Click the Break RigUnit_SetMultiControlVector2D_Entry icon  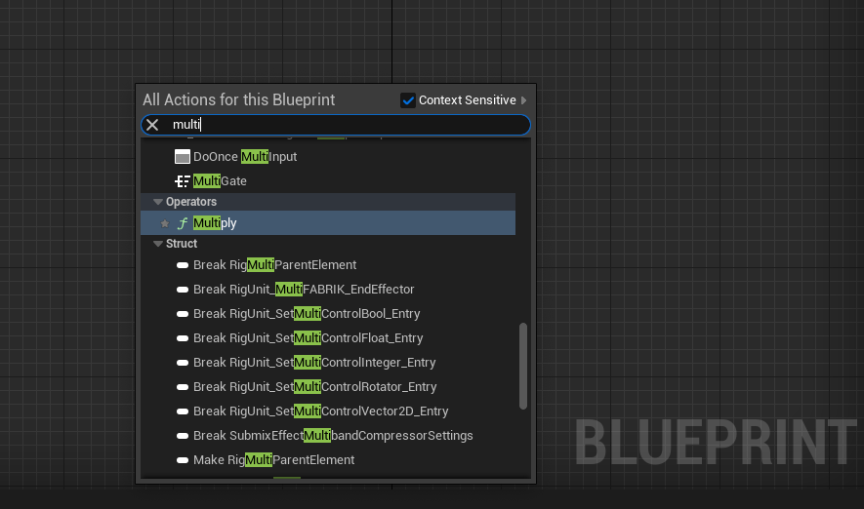(x=183, y=411)
